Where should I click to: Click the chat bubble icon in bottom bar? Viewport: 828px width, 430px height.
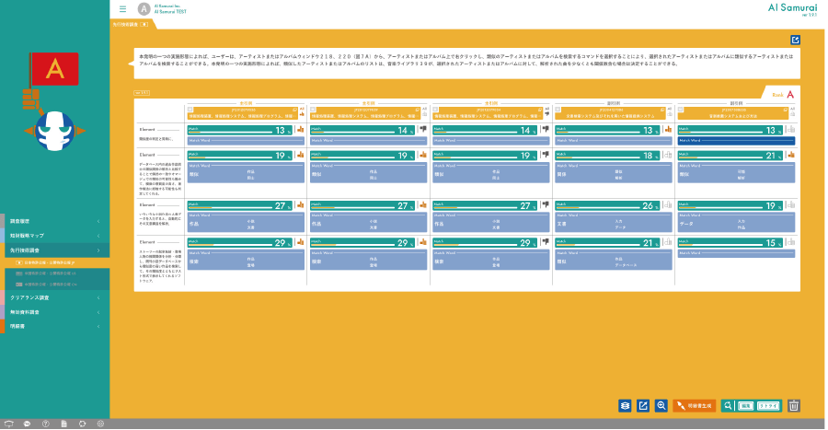coord(28,424)
